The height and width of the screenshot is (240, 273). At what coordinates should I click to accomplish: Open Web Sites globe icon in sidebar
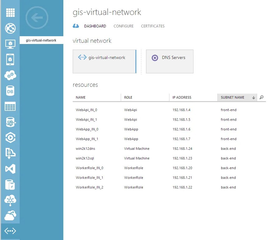(10, 28)
